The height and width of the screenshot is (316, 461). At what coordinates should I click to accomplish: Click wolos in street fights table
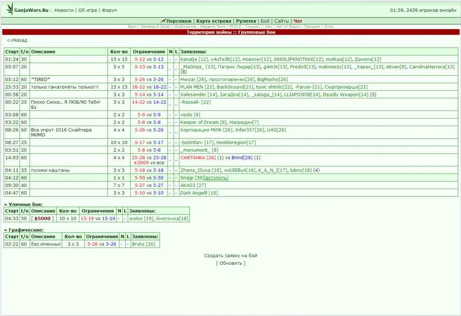click(135, 219)
